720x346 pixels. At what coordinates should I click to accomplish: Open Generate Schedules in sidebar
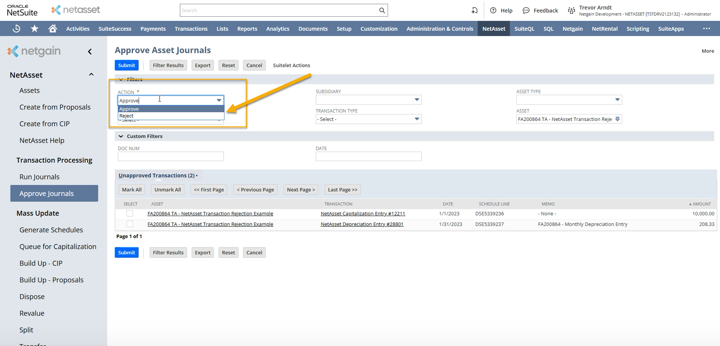click(x=51, y=230)
